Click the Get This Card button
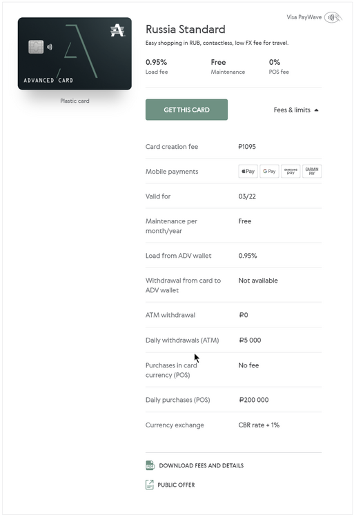 [x=186, y=110]
